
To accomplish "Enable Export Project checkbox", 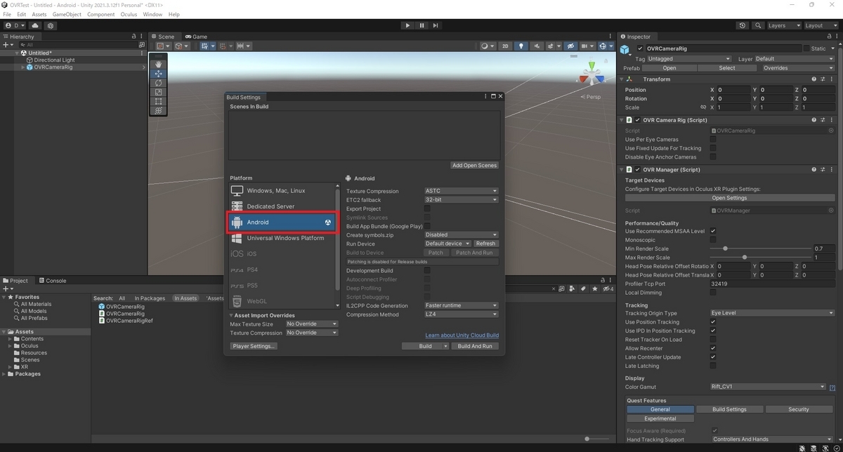I will (x=427, y=208).
